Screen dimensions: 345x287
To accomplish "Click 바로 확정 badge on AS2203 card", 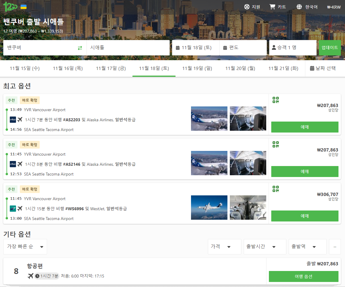I will tap(30, 100).
